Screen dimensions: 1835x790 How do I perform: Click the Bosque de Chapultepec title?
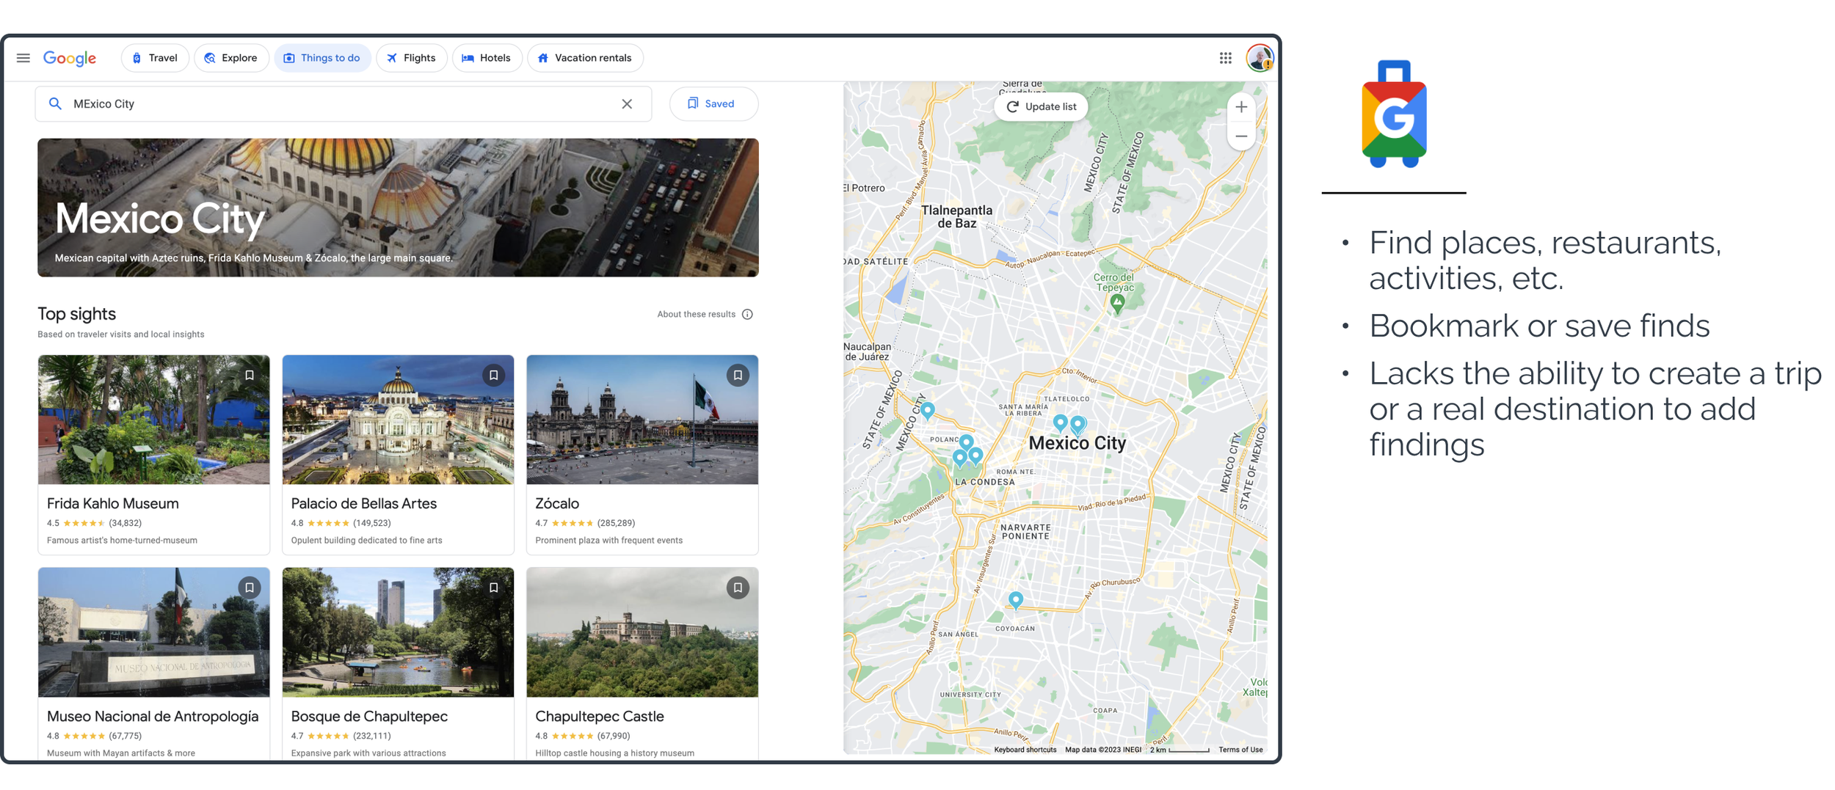coord(369,717)
